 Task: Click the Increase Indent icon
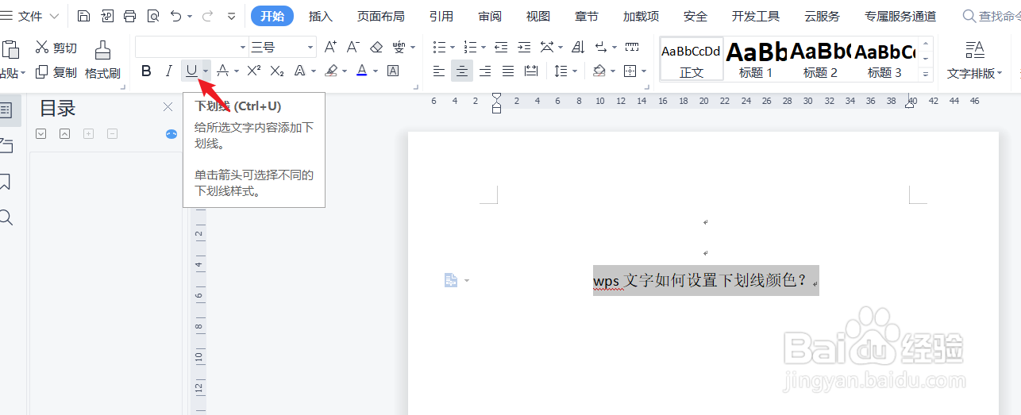[524, 47]
